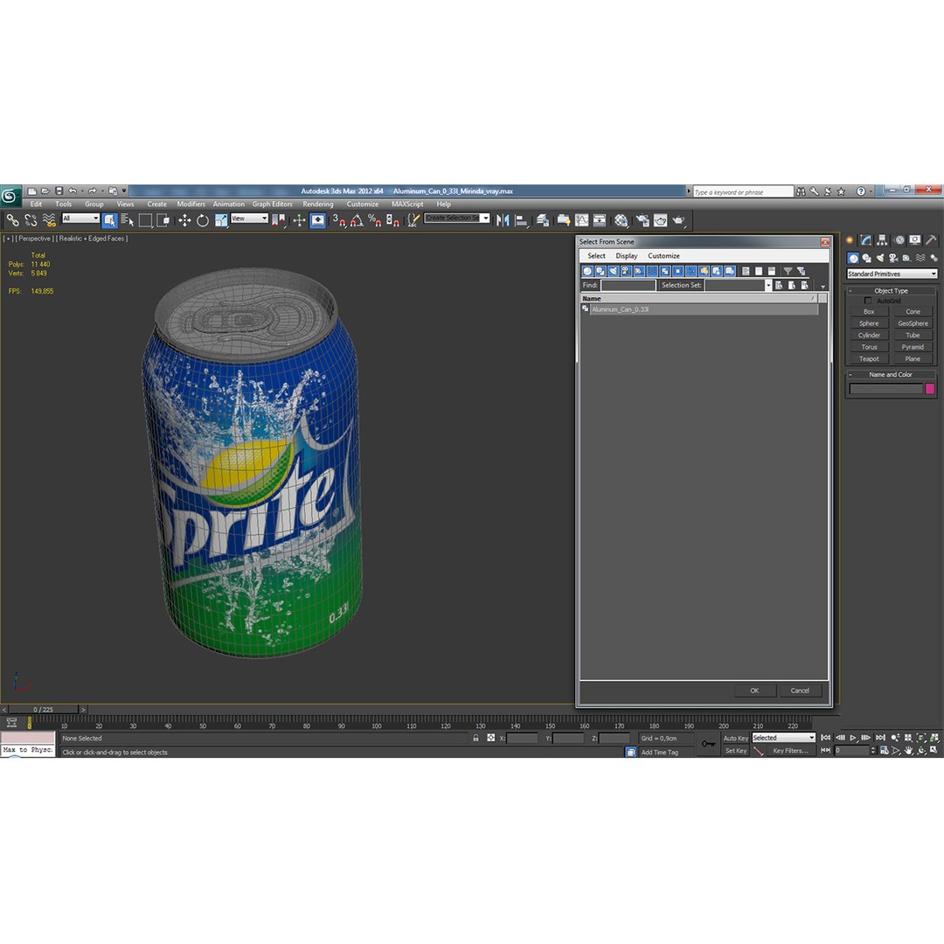Click the Align tool icon
Screen dimensions: 944x944
(x=521, y=220)
